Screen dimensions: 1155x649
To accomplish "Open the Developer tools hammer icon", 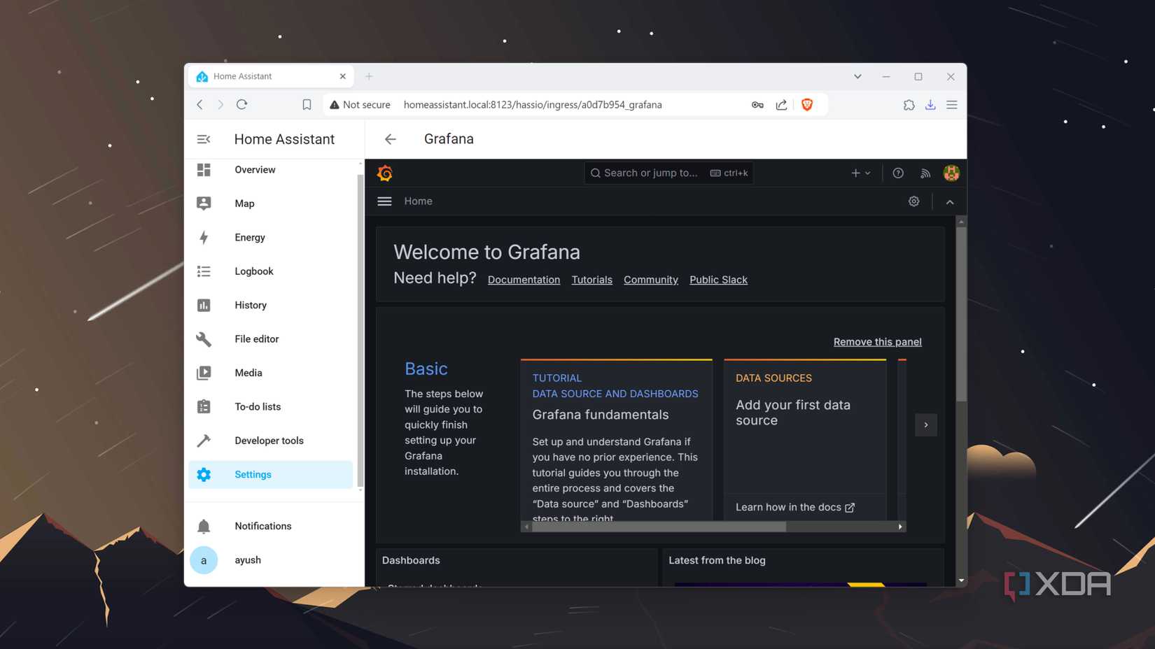I will point(204,440).
